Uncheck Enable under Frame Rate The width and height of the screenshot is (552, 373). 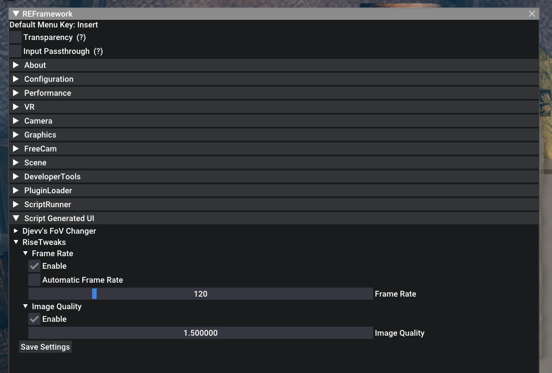tap(34, 266)
